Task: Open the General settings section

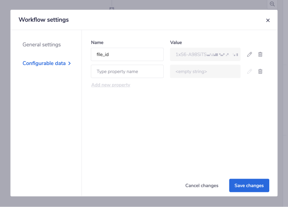Action: point(42,45)
